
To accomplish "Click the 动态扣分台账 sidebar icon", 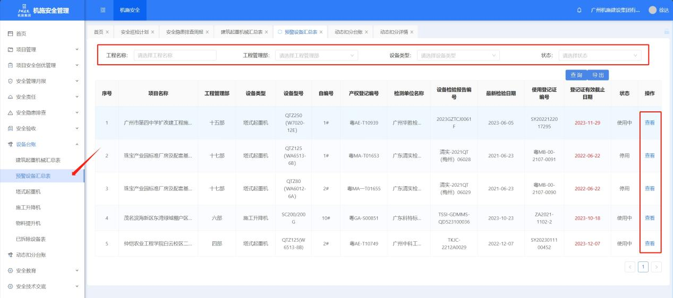I will pyautogui.click(x=10, y=255).
